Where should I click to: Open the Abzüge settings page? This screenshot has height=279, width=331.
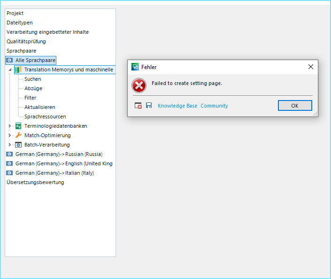[33, 88]
